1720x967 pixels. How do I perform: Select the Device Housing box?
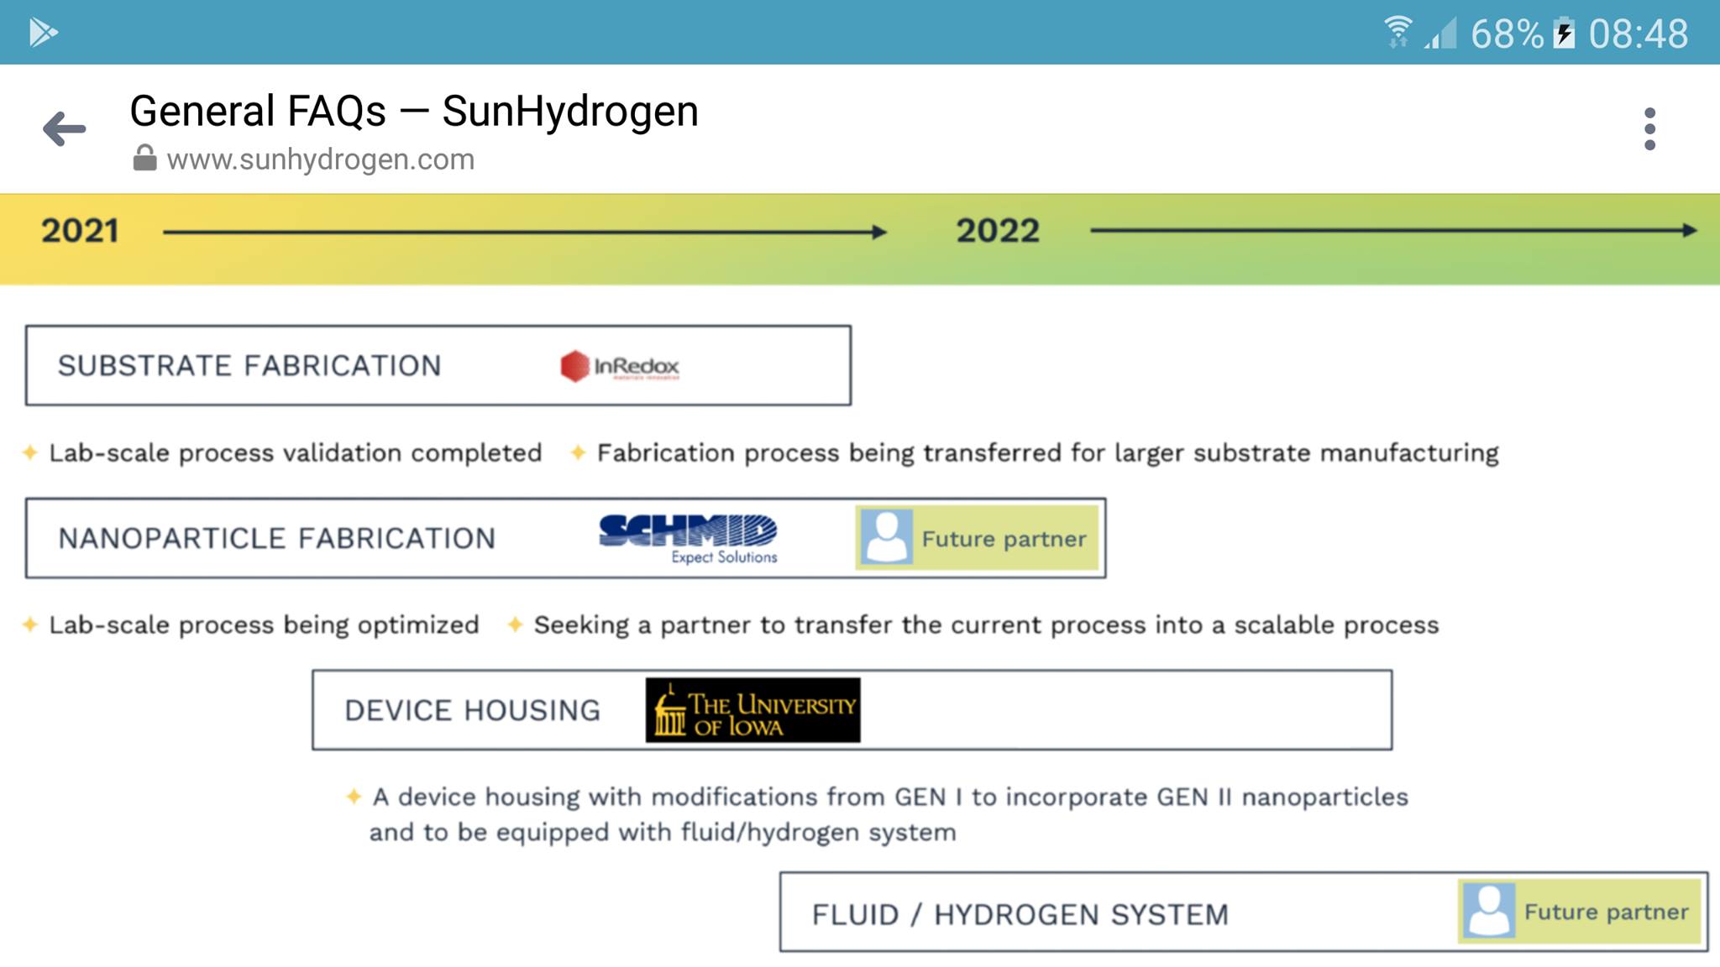[472, 709]
